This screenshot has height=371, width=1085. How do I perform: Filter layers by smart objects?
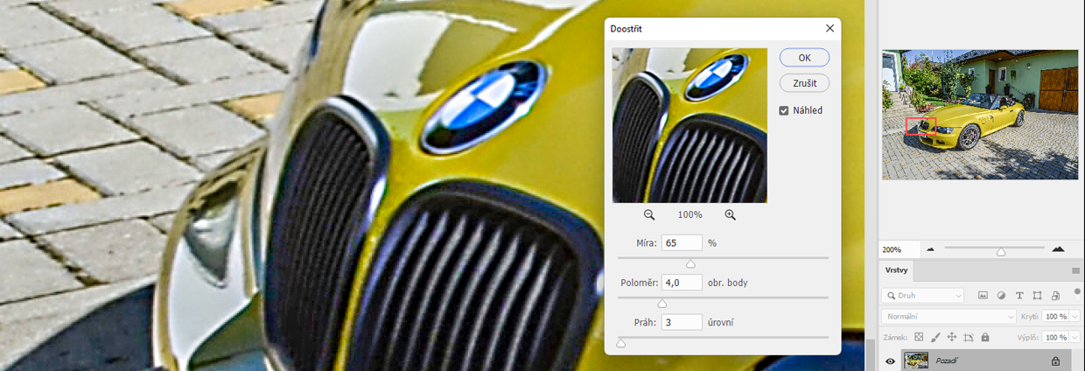[1056, 296]
